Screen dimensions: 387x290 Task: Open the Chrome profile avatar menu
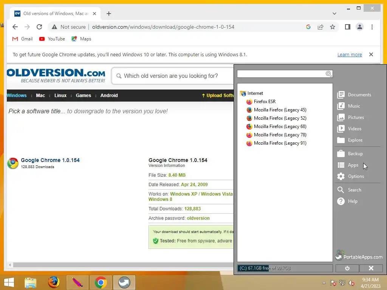[360, 27]
